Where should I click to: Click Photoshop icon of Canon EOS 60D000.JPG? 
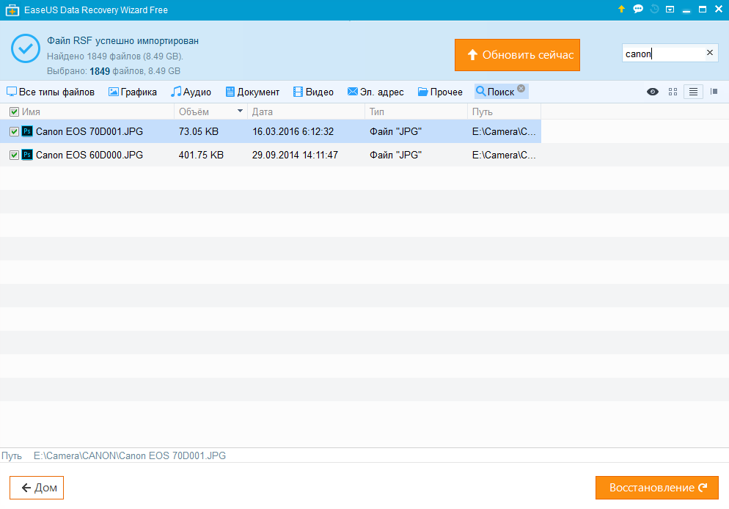tap(27, 154)
